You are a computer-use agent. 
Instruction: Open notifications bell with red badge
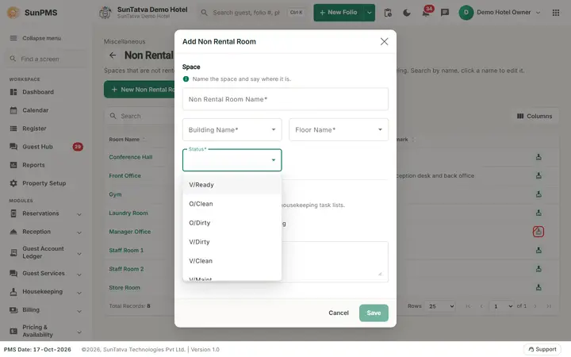426,13
